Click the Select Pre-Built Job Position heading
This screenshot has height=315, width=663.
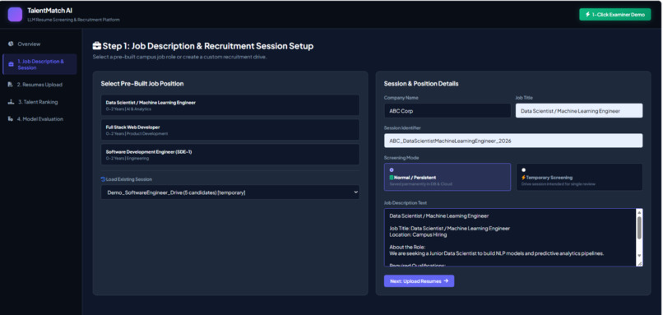click(142, 84)
